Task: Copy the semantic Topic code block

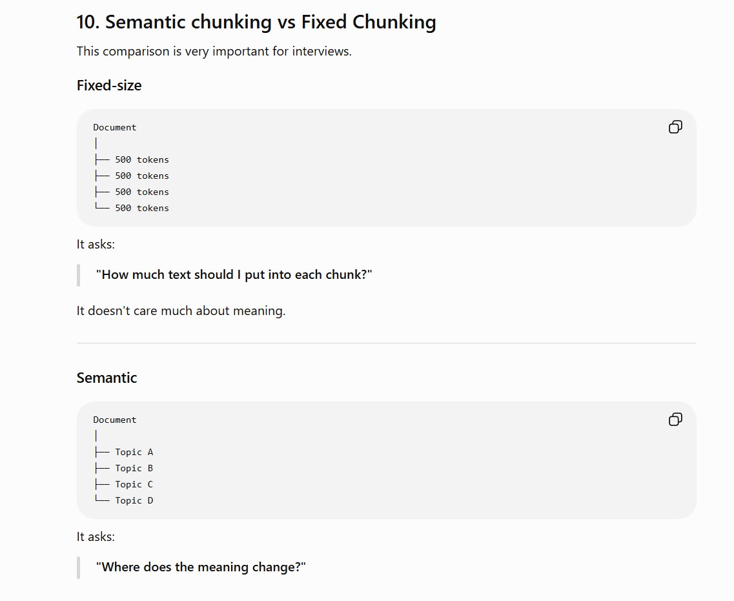Action: coord(675,420)
